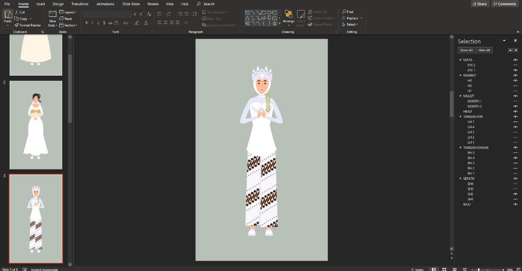Image resolution: width=522 pixels, height=271 pixels.
Task: Show the MOUTH 1 layer
Action: point(515,101)
